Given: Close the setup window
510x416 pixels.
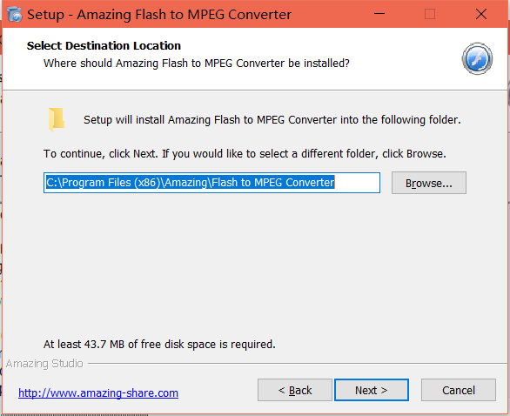Looking at the screenshot, I should coord(481,14).
